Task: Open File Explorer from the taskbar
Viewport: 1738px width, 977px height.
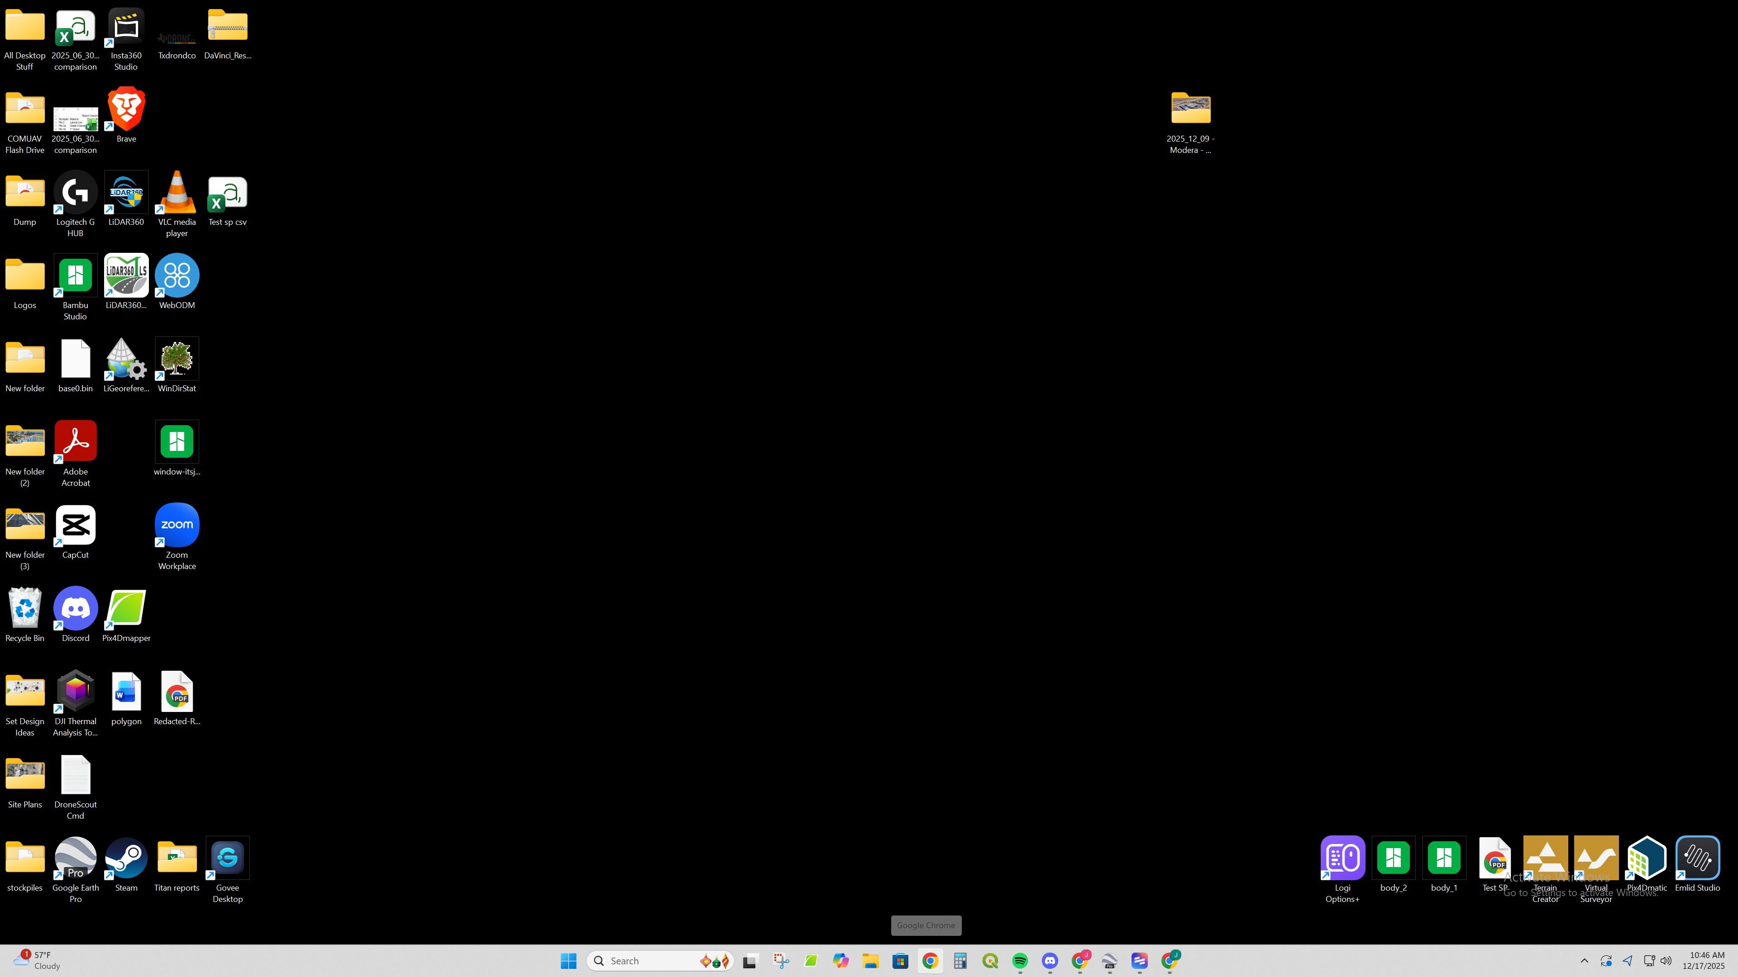Action: point(870,961)
